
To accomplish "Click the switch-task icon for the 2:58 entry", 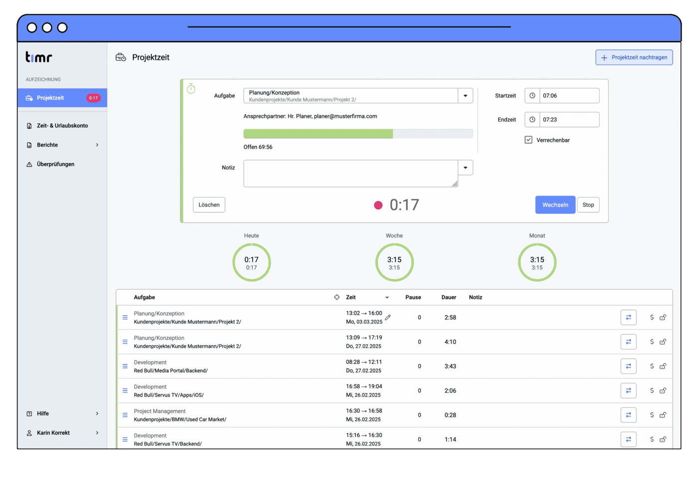I will (628, 317).
